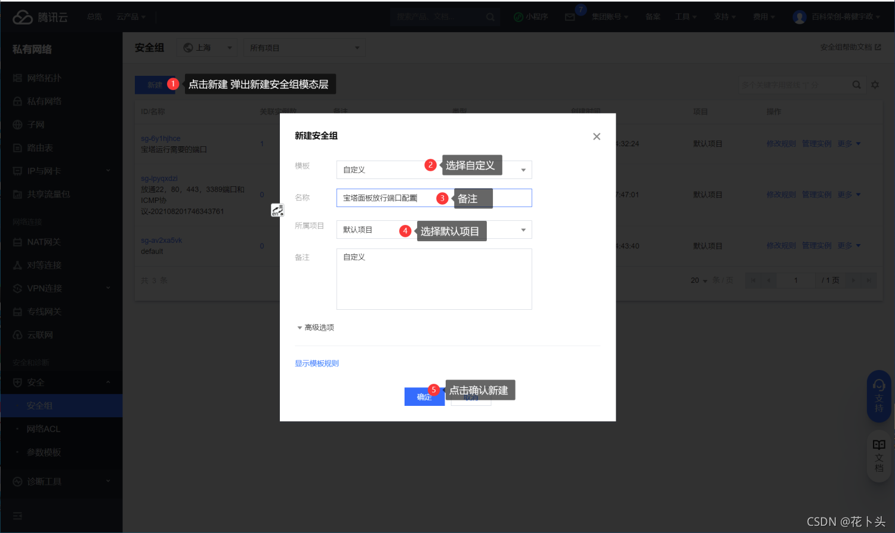This screenshot has width=895, height=533.
Task: Open 云联网 in the sidebar
Action: (x=39, y=335)
